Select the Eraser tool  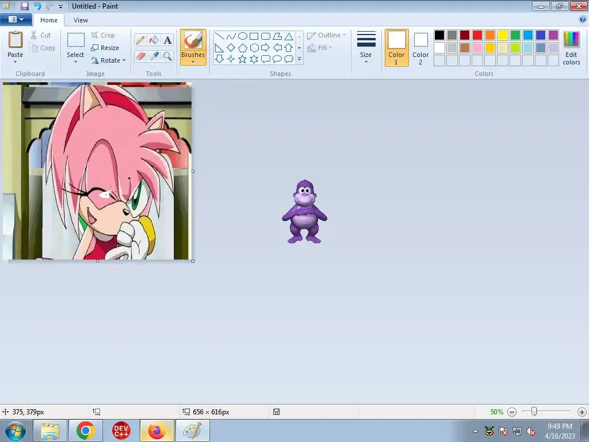click(x=140, y=56)
